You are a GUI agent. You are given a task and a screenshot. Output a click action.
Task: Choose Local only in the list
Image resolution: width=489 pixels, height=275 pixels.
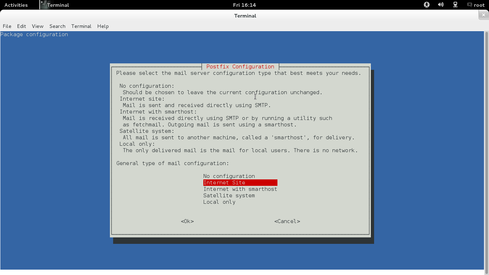tap(219, 202)
